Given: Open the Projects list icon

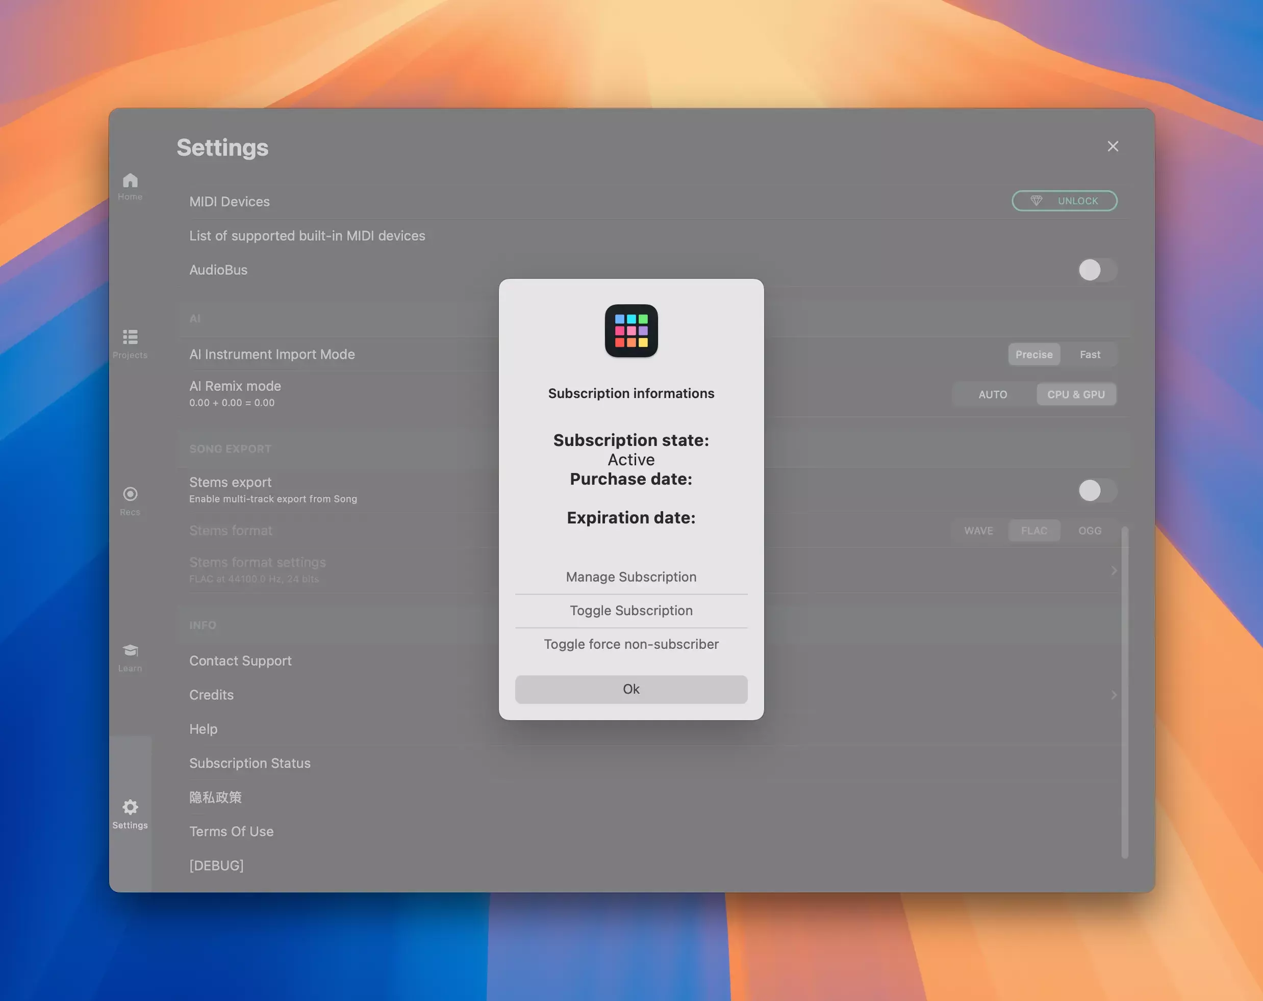Looking at the screenshot, I should [x=130, y=337].
